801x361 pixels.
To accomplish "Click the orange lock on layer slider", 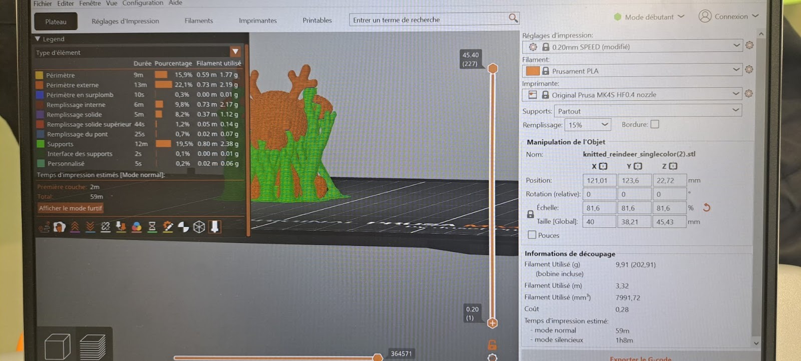I will coord(492,345).
